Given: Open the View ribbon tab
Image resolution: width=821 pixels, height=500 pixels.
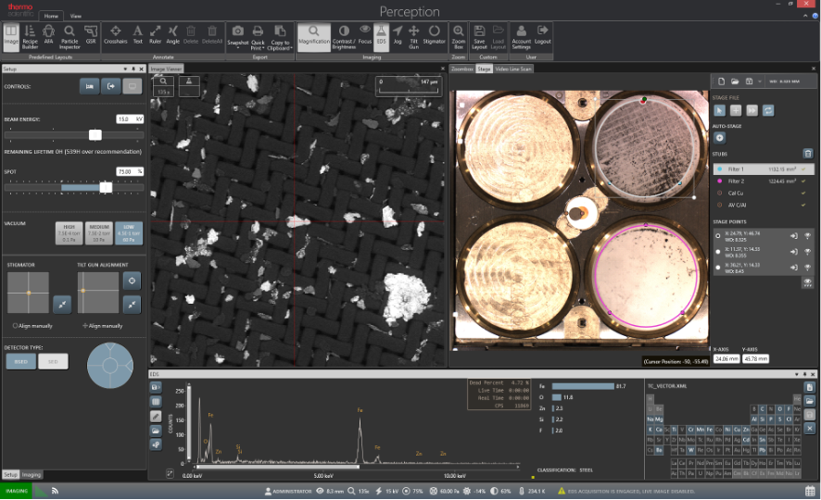Looking at the screenshot, I should click(x=76, y=17).
